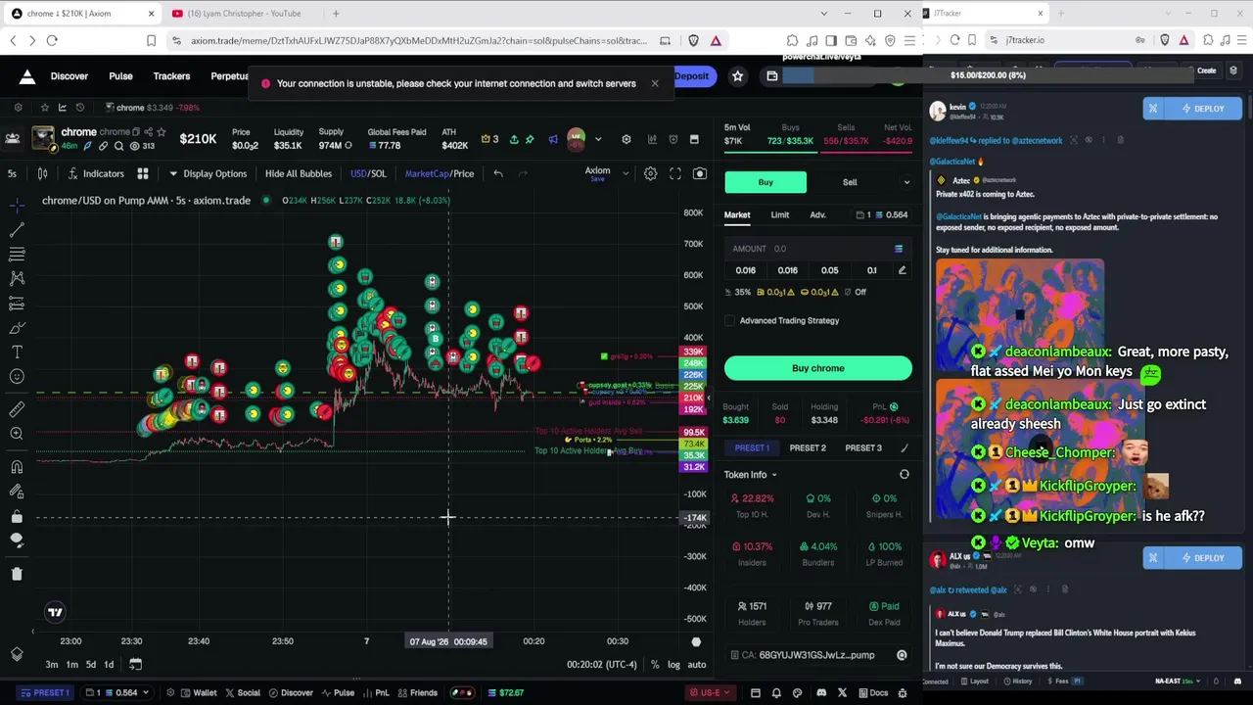Open the date range calendar icon
Viewport: 1253px width, 705px height.
pyautogui.click(x=135, y=665)
